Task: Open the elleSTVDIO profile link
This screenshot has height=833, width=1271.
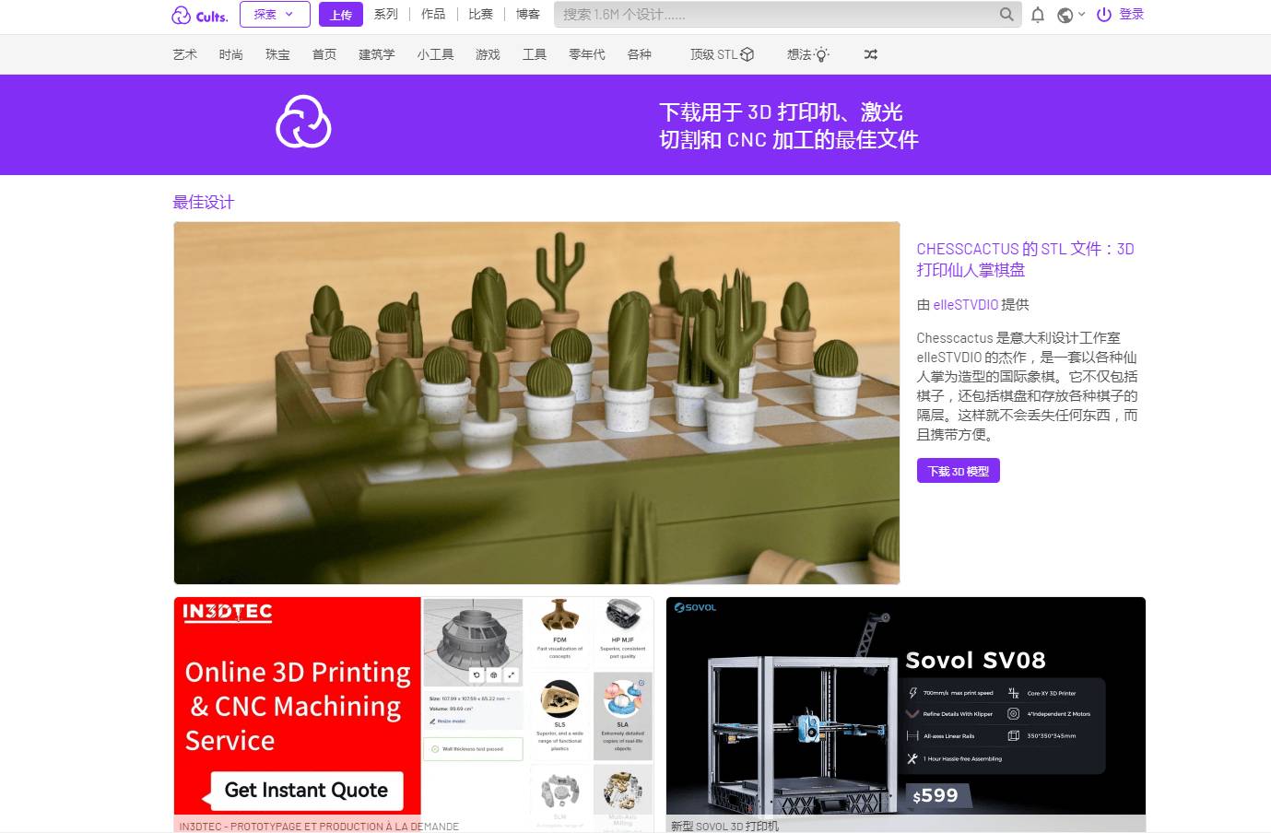Action: pyautogui.click(x=965, y=304)
